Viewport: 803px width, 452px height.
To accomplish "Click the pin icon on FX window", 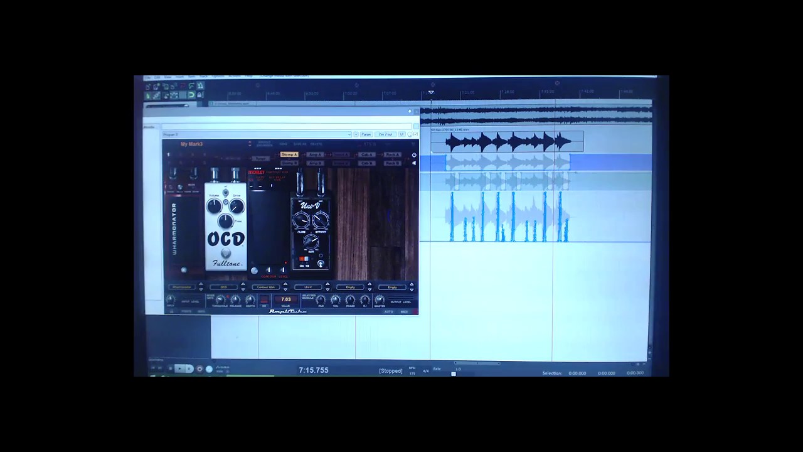I will 410,112.
